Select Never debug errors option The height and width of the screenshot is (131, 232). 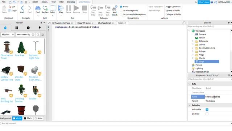[x=121, y=7]
